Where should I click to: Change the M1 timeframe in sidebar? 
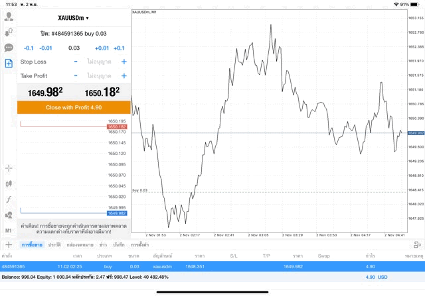point(9,230)
